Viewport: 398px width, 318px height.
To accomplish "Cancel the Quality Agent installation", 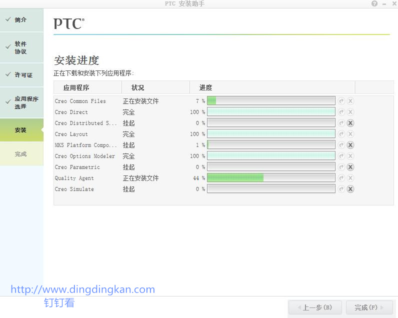I will click(350, 178).
